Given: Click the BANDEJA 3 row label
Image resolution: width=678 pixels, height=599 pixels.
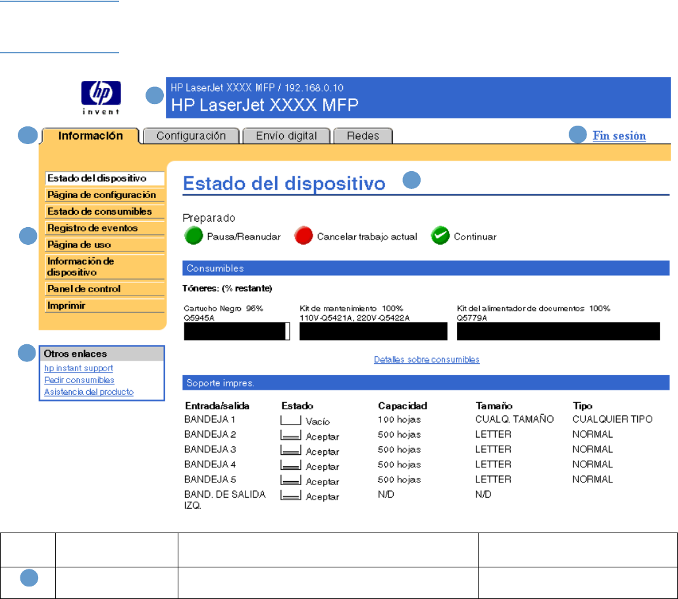Looking at the screenshot, I should [210, 450].
